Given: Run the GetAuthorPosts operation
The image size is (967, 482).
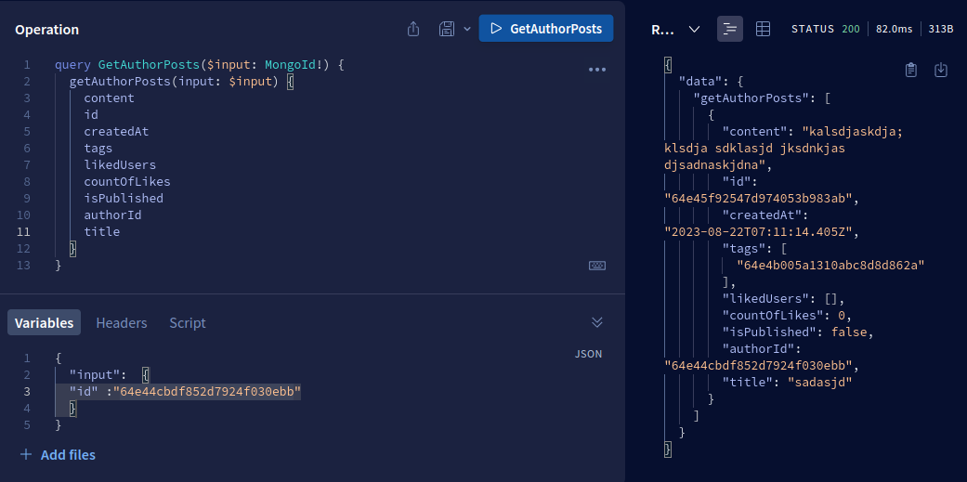Looking at the screenshot, I should (x=546, y=29).
